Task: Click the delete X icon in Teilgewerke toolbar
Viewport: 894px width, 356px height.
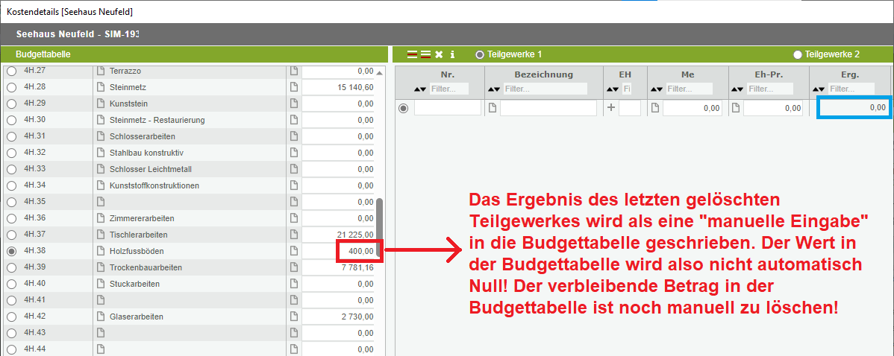Action: click(439, 54)
